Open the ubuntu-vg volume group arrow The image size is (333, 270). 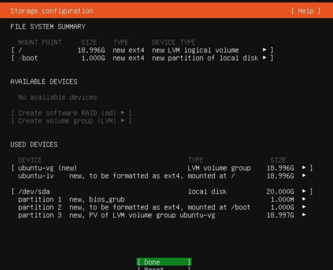pyautogui.click(x=304, y=168)
